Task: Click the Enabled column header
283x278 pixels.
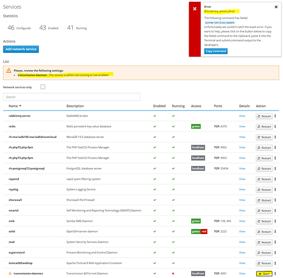Action: (x=159, y=106)
